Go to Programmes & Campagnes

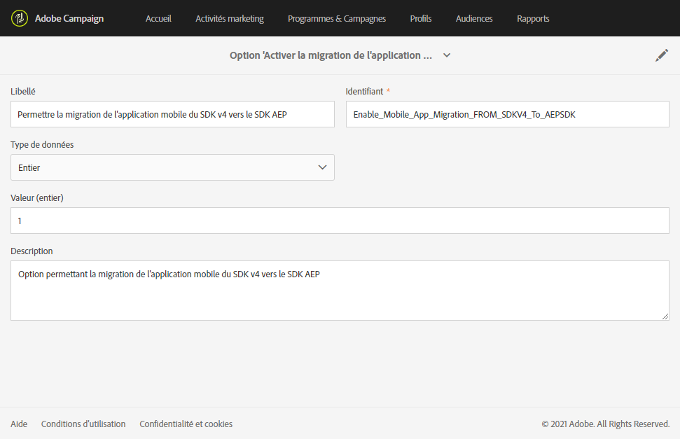[x=337, y=19]
